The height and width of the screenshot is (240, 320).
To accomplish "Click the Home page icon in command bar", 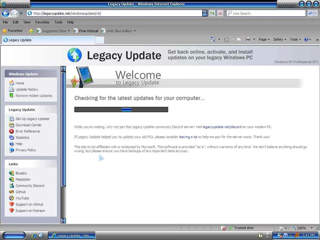I will [213, 39].
